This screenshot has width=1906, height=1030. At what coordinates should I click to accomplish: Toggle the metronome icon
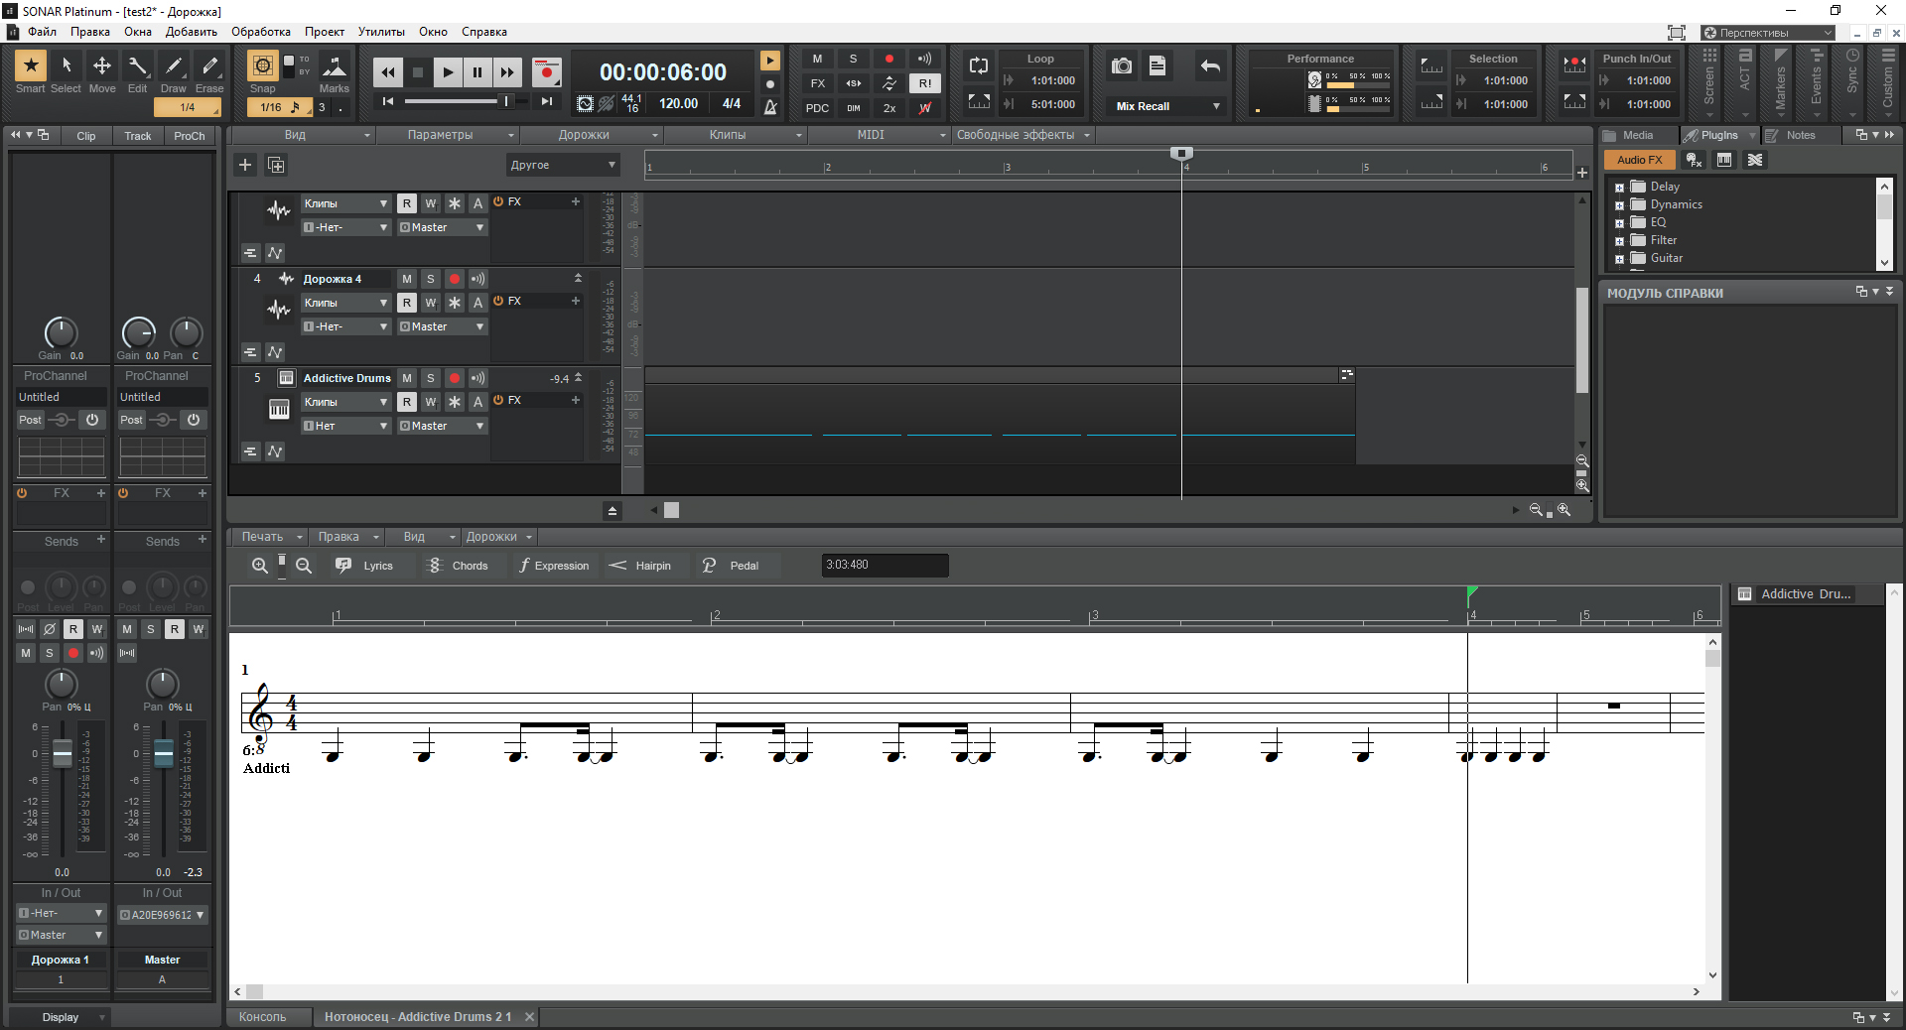(x=770, y=106)
